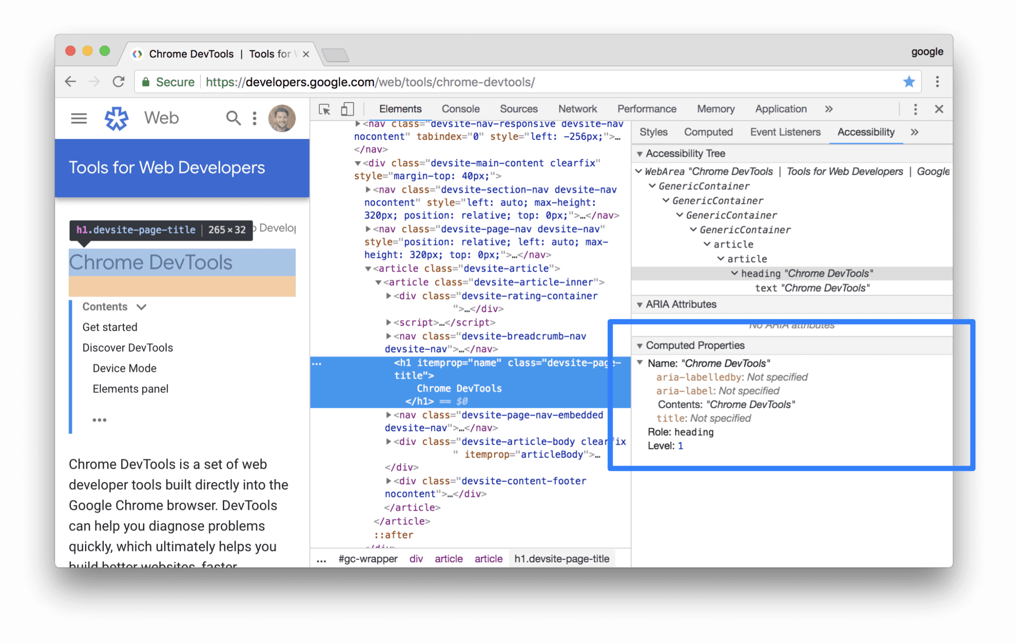Select the Performance panel tab icon
This screenshot has height=643, width=1016.
point(646,108)
